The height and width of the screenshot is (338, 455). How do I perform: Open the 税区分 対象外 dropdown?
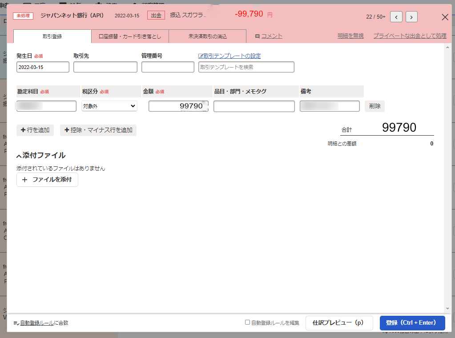(x=109, y=106)
